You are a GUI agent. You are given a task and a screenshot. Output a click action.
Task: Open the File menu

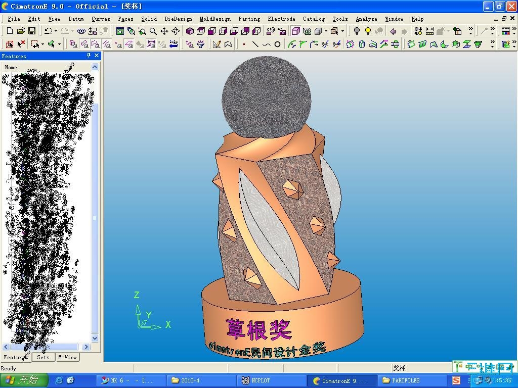(14, 19)
